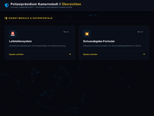
Task: Click the explosion icon on Schussabgabe-Formular card
Action: [x=87, y=34]
